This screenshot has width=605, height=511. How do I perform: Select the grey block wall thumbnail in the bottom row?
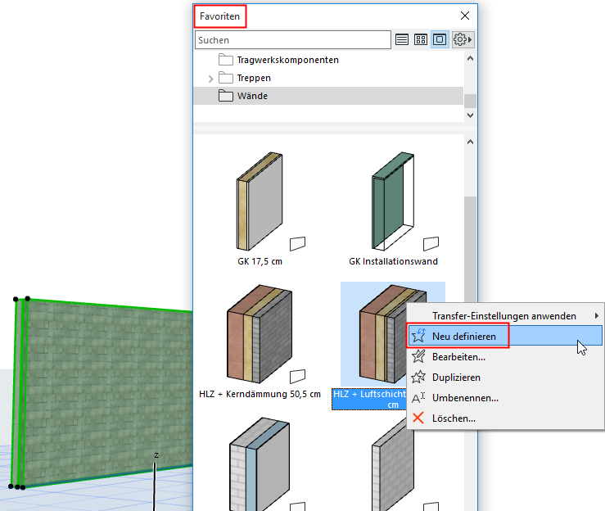click(x=393, y=464)
